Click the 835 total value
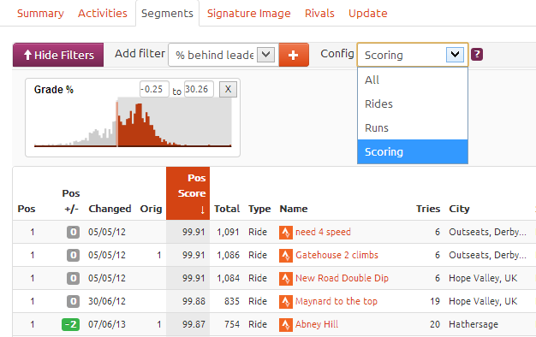The width and height of the screenshot is (536, 337). (x=232, y=301)
